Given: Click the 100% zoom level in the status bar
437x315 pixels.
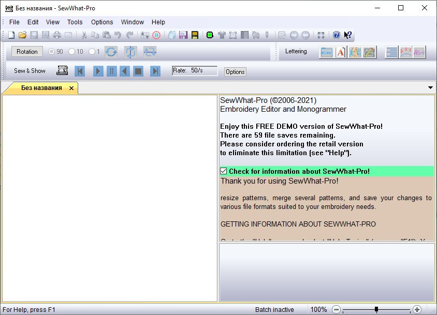Looking at the screenshot, I should click(318, 309).
